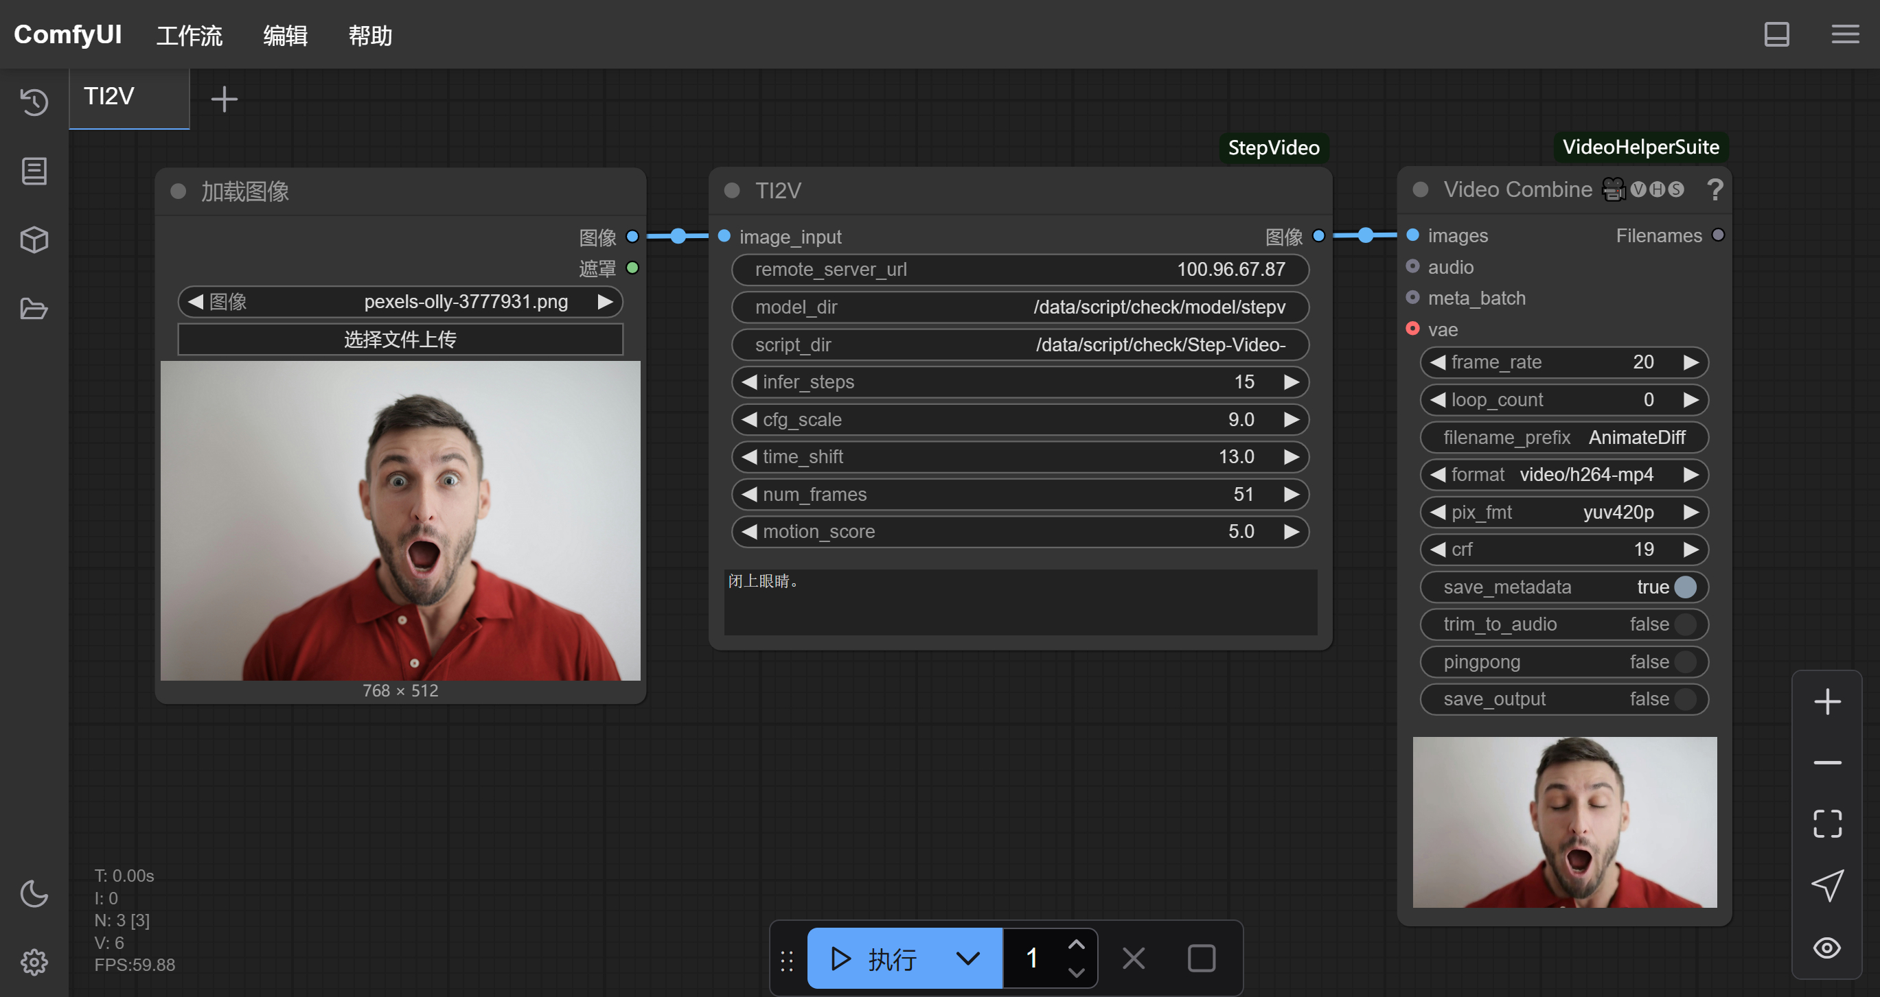Toggle link visibility eye icon
This screenshot has height=997, width=1880.
point(1826,948)
